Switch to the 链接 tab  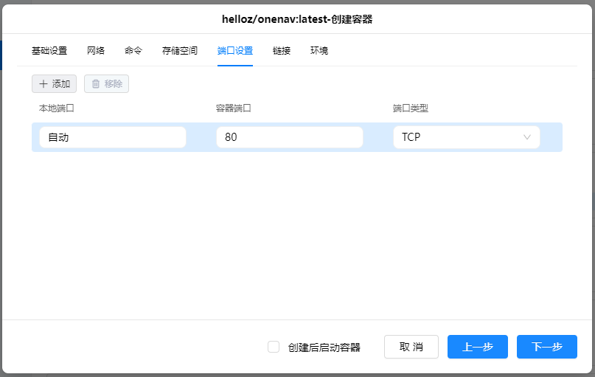click(282, 51)
